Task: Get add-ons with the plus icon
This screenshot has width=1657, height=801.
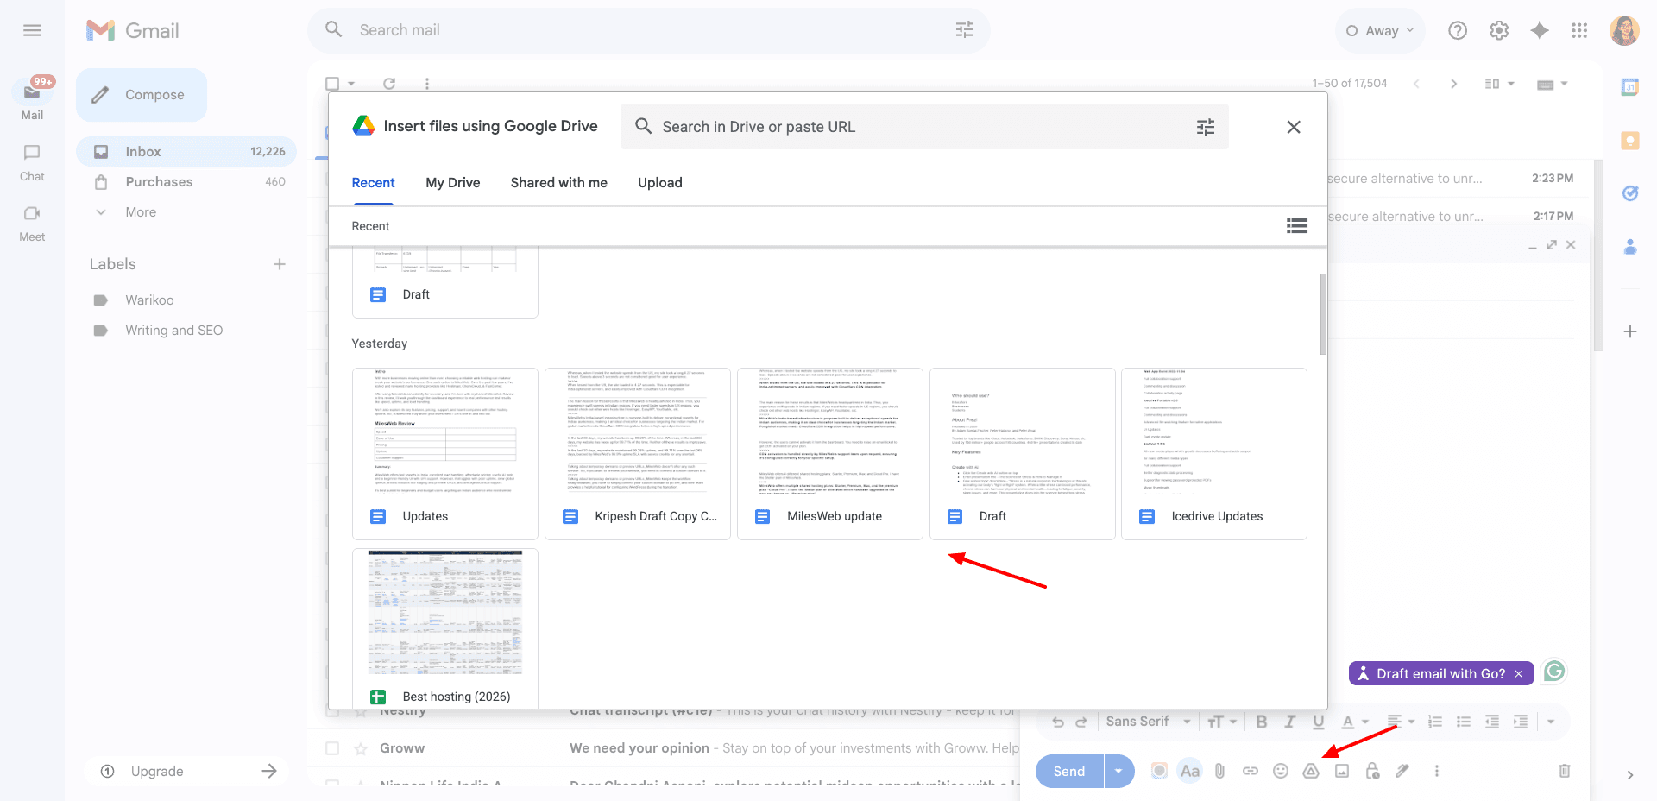Action: tap(1630, 331)
